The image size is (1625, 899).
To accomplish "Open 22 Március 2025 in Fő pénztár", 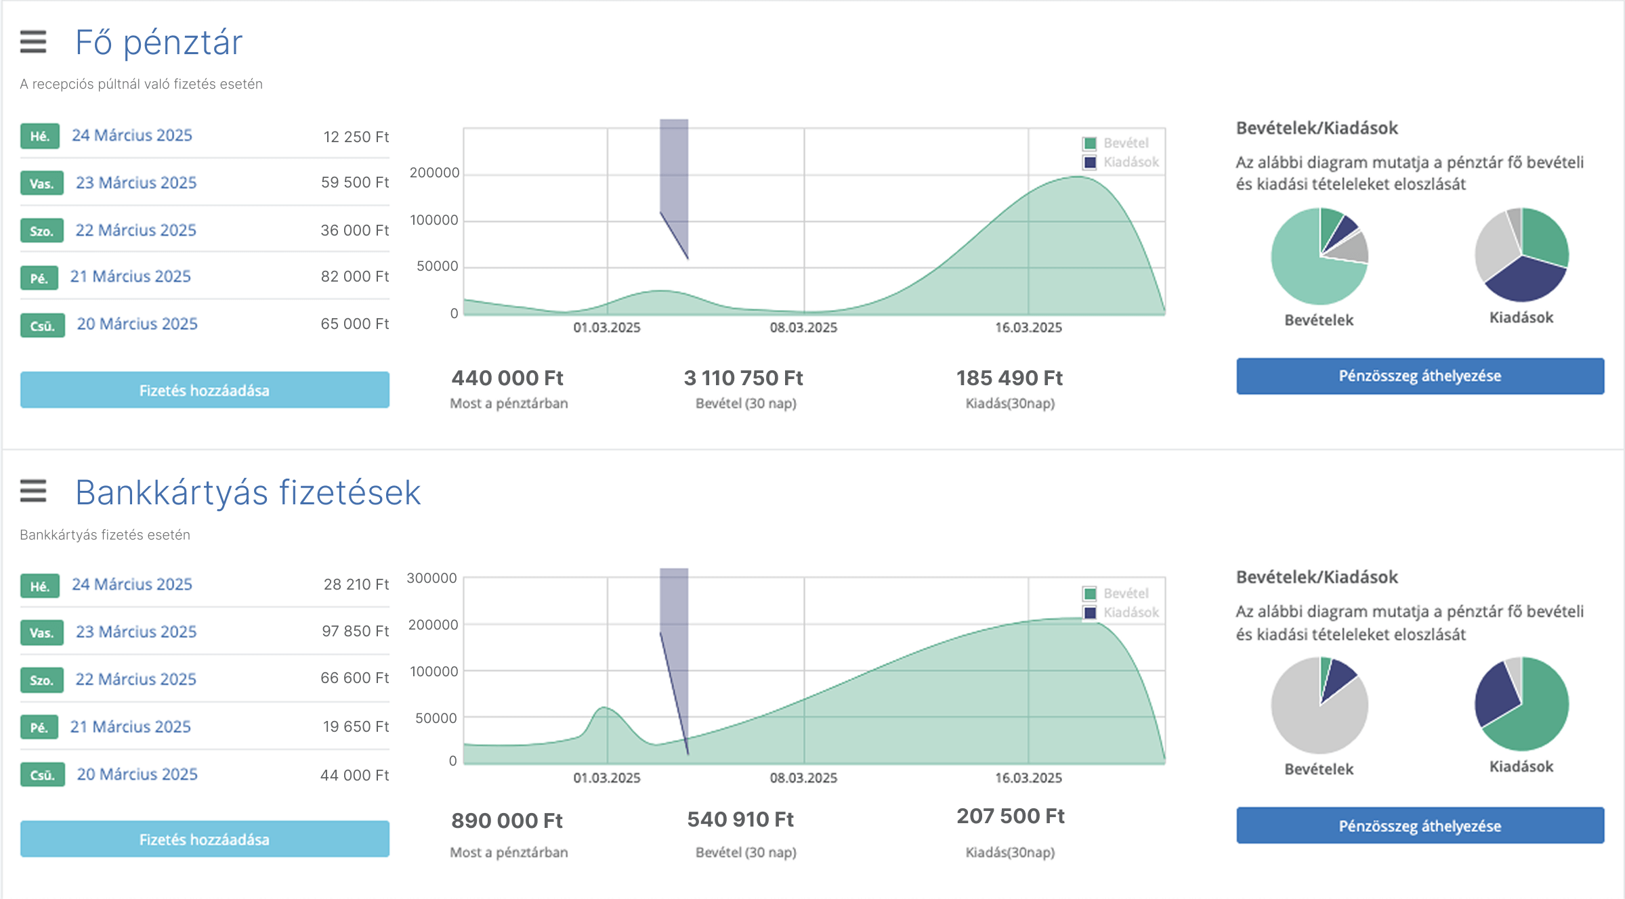I will (135, 230).
